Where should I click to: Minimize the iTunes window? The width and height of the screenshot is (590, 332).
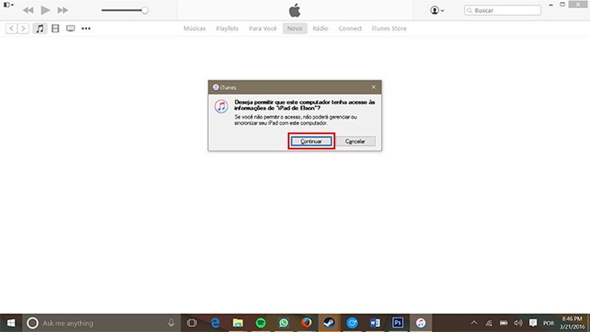pos(551,5)
